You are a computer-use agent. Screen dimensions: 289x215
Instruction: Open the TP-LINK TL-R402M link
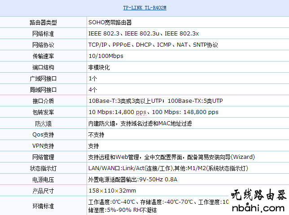pos(144,8)
